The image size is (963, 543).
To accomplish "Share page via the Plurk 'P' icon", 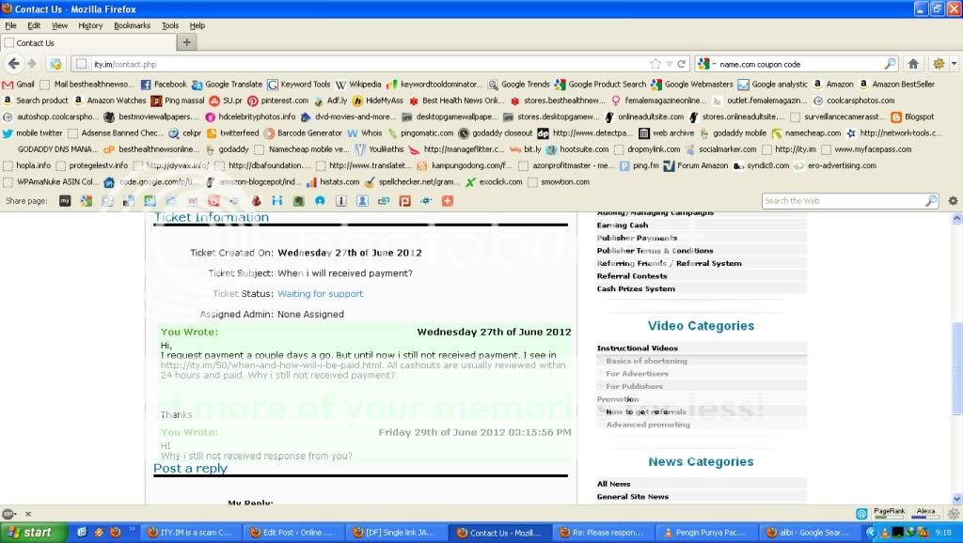I will [x=404, y=201].
